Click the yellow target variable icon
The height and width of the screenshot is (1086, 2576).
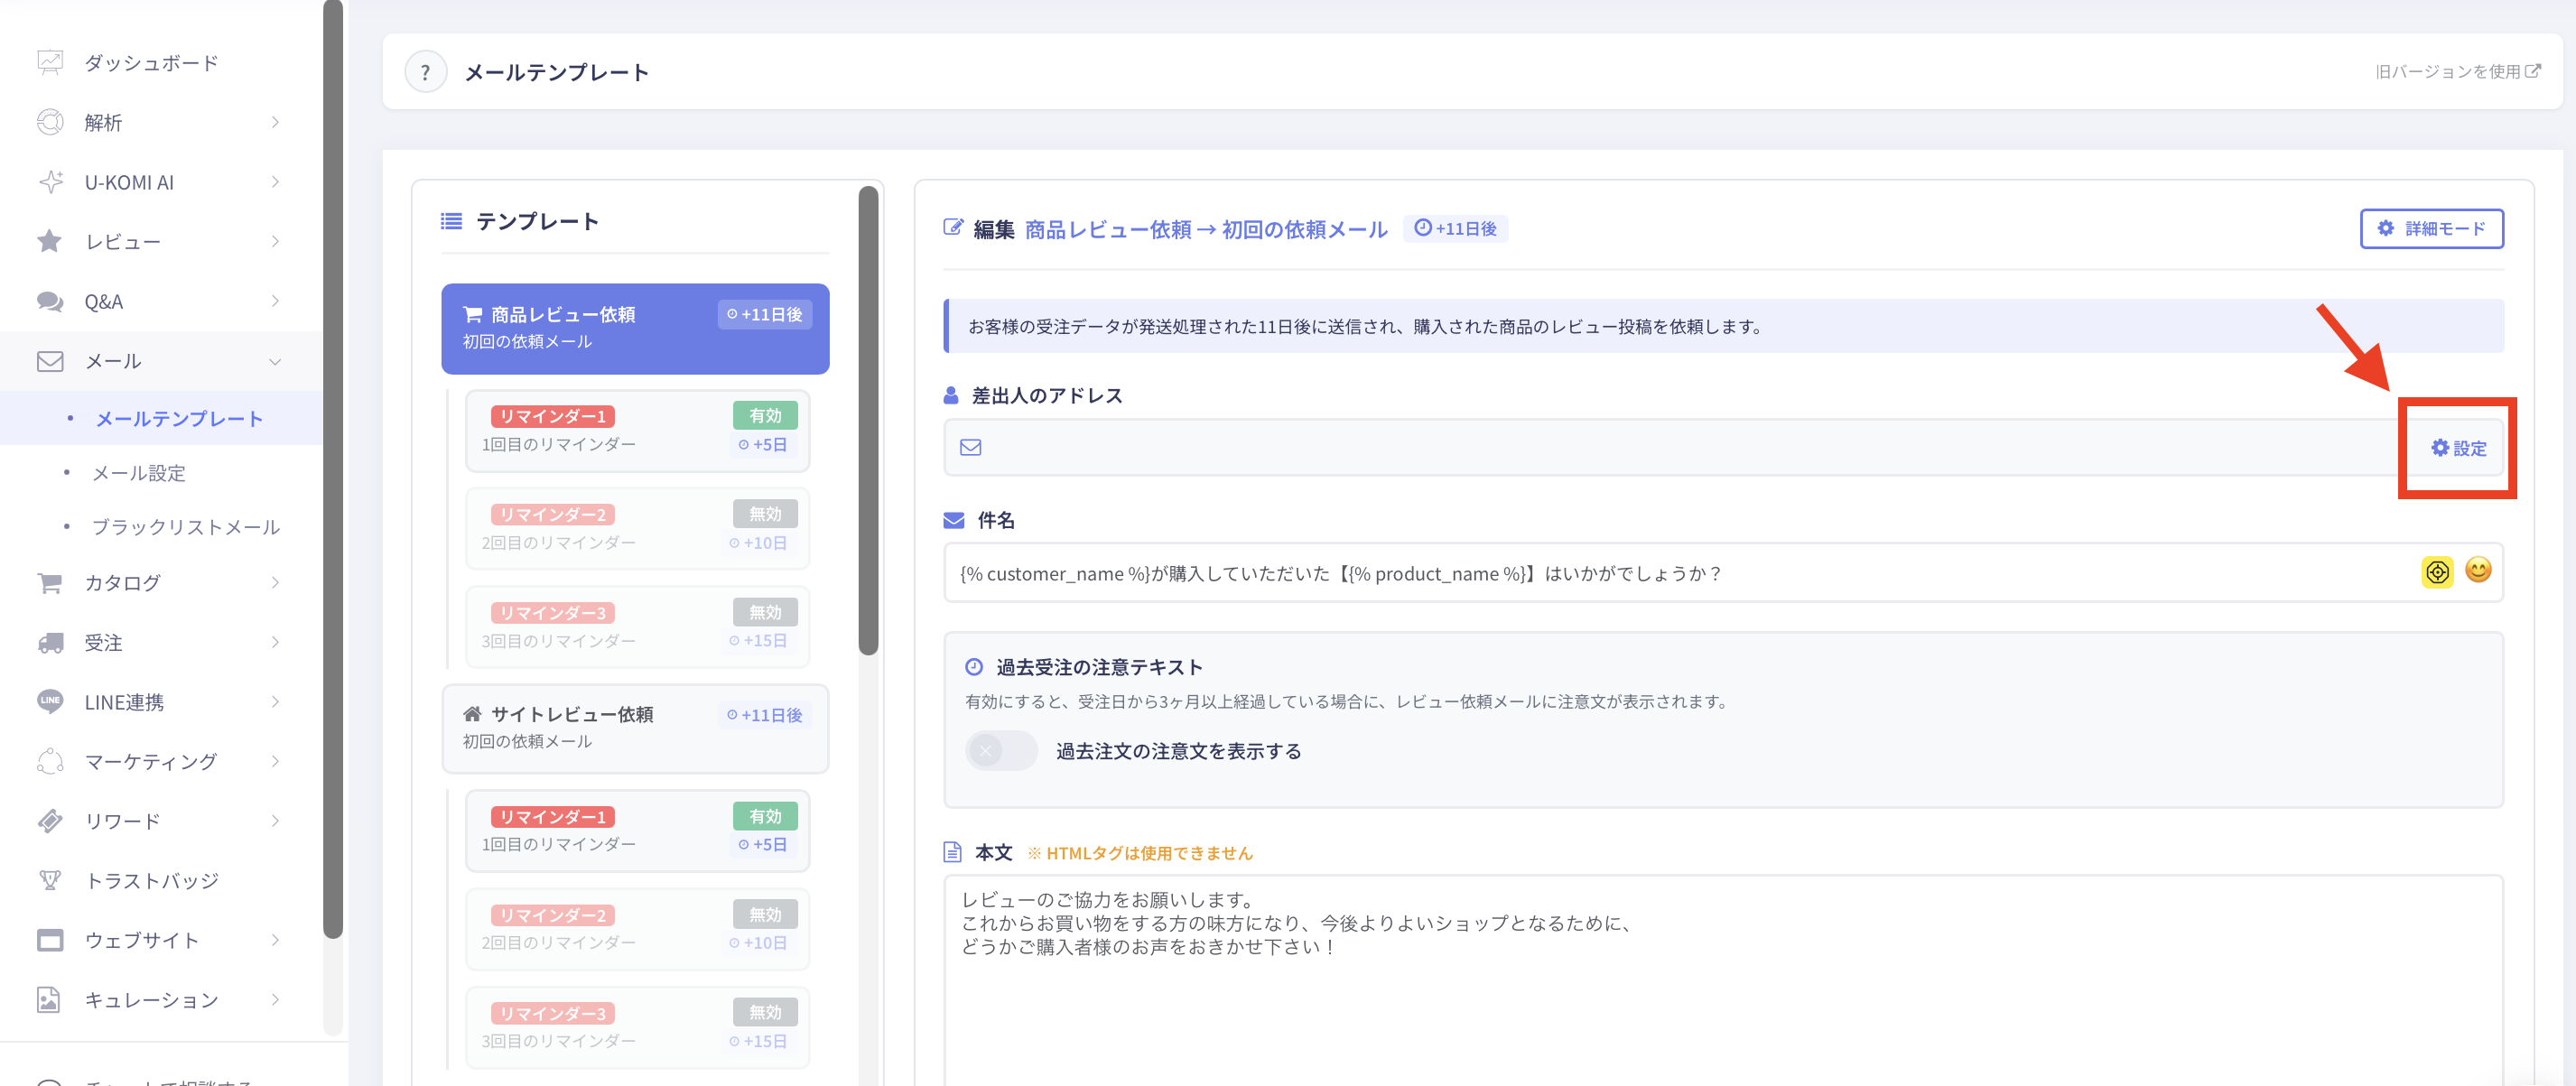coord(2437,572)
